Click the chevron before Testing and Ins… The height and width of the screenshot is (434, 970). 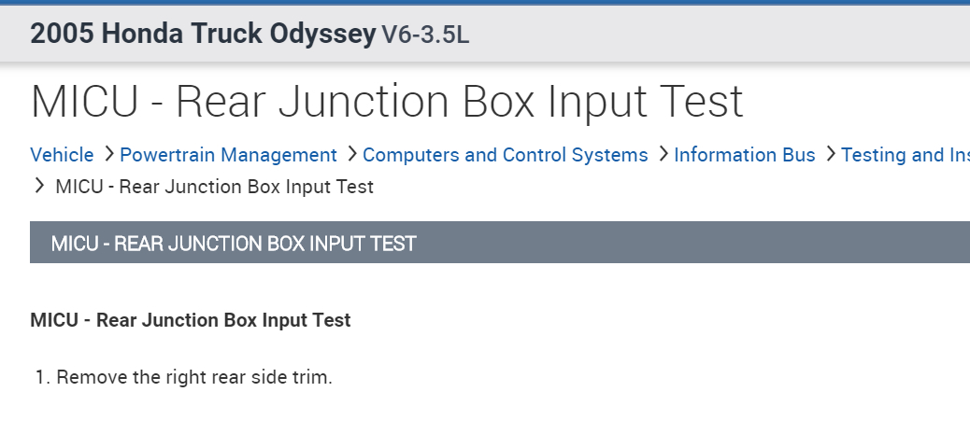830,154
